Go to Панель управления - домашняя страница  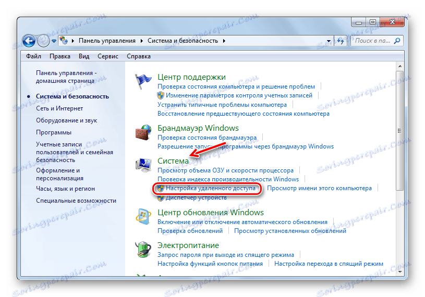coord(66,77)
